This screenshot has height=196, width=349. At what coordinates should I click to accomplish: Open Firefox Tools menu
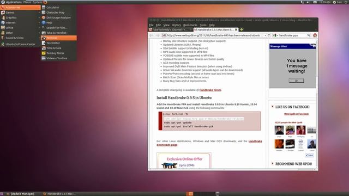203,25
